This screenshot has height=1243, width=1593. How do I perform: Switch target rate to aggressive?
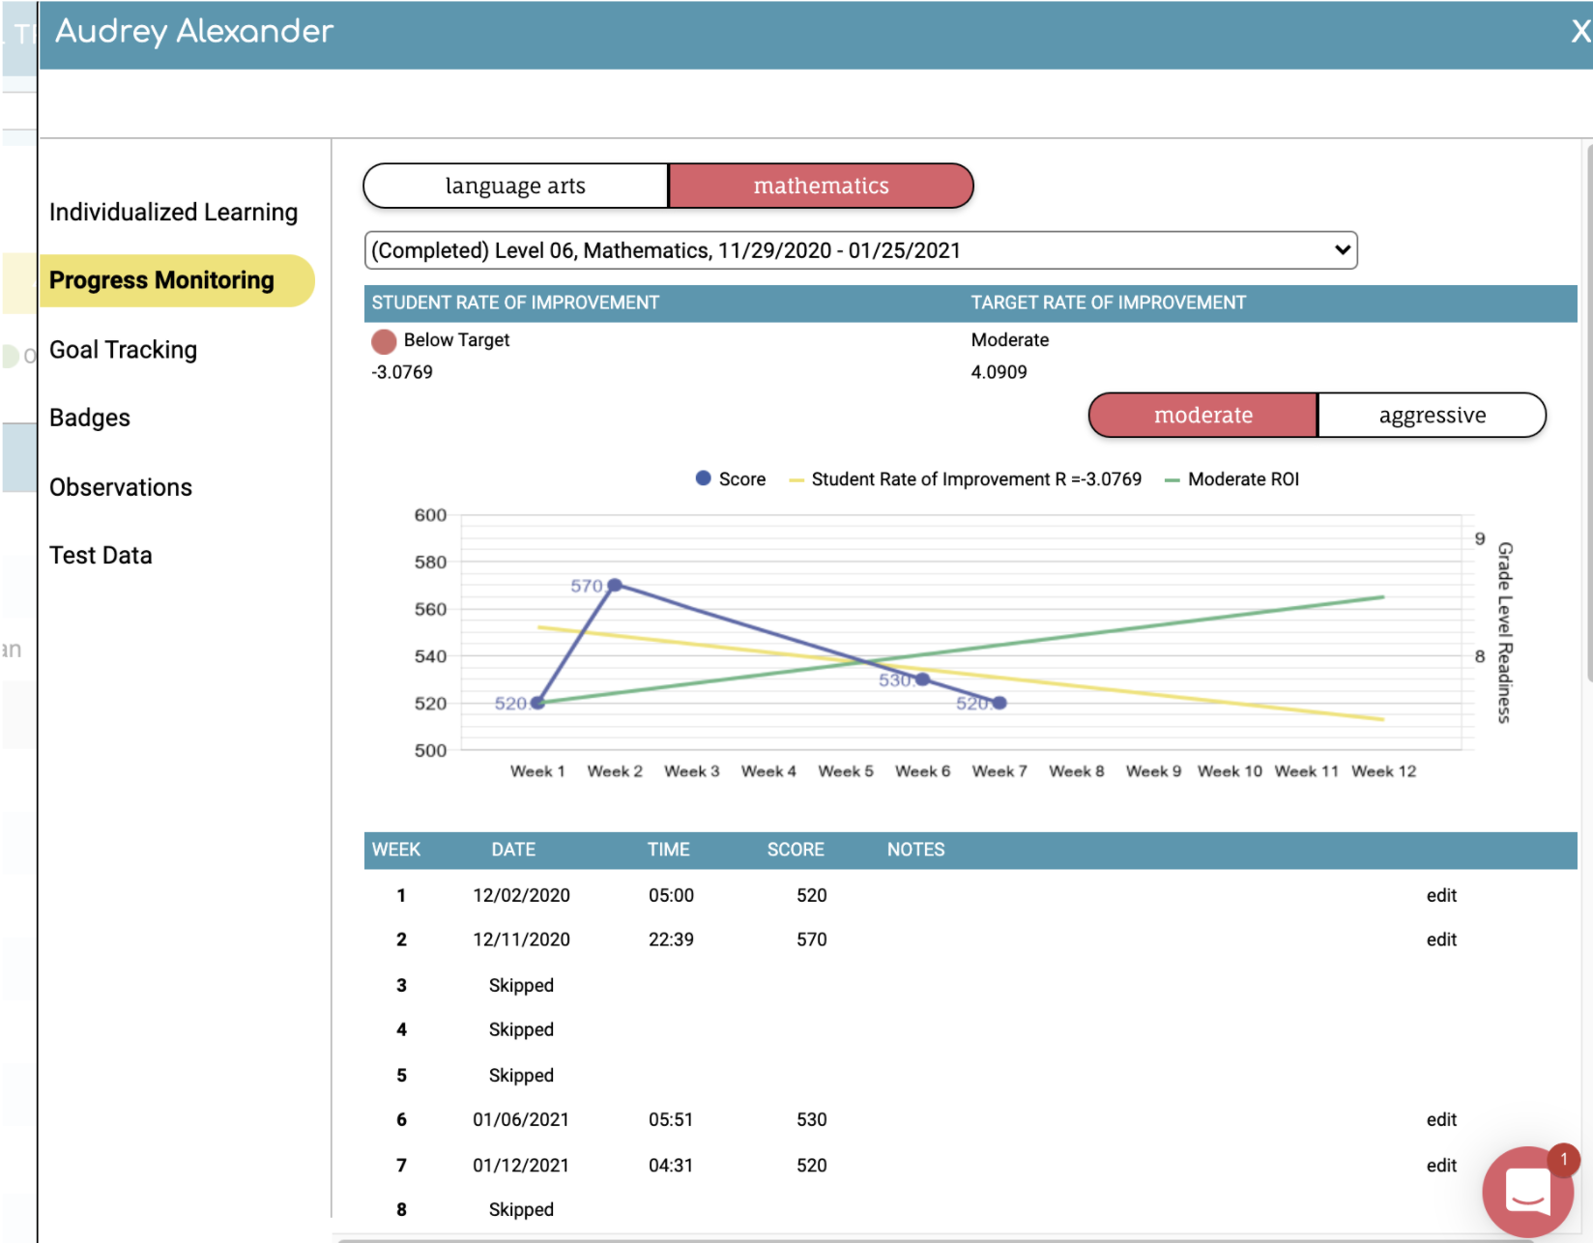(1432, 415)
